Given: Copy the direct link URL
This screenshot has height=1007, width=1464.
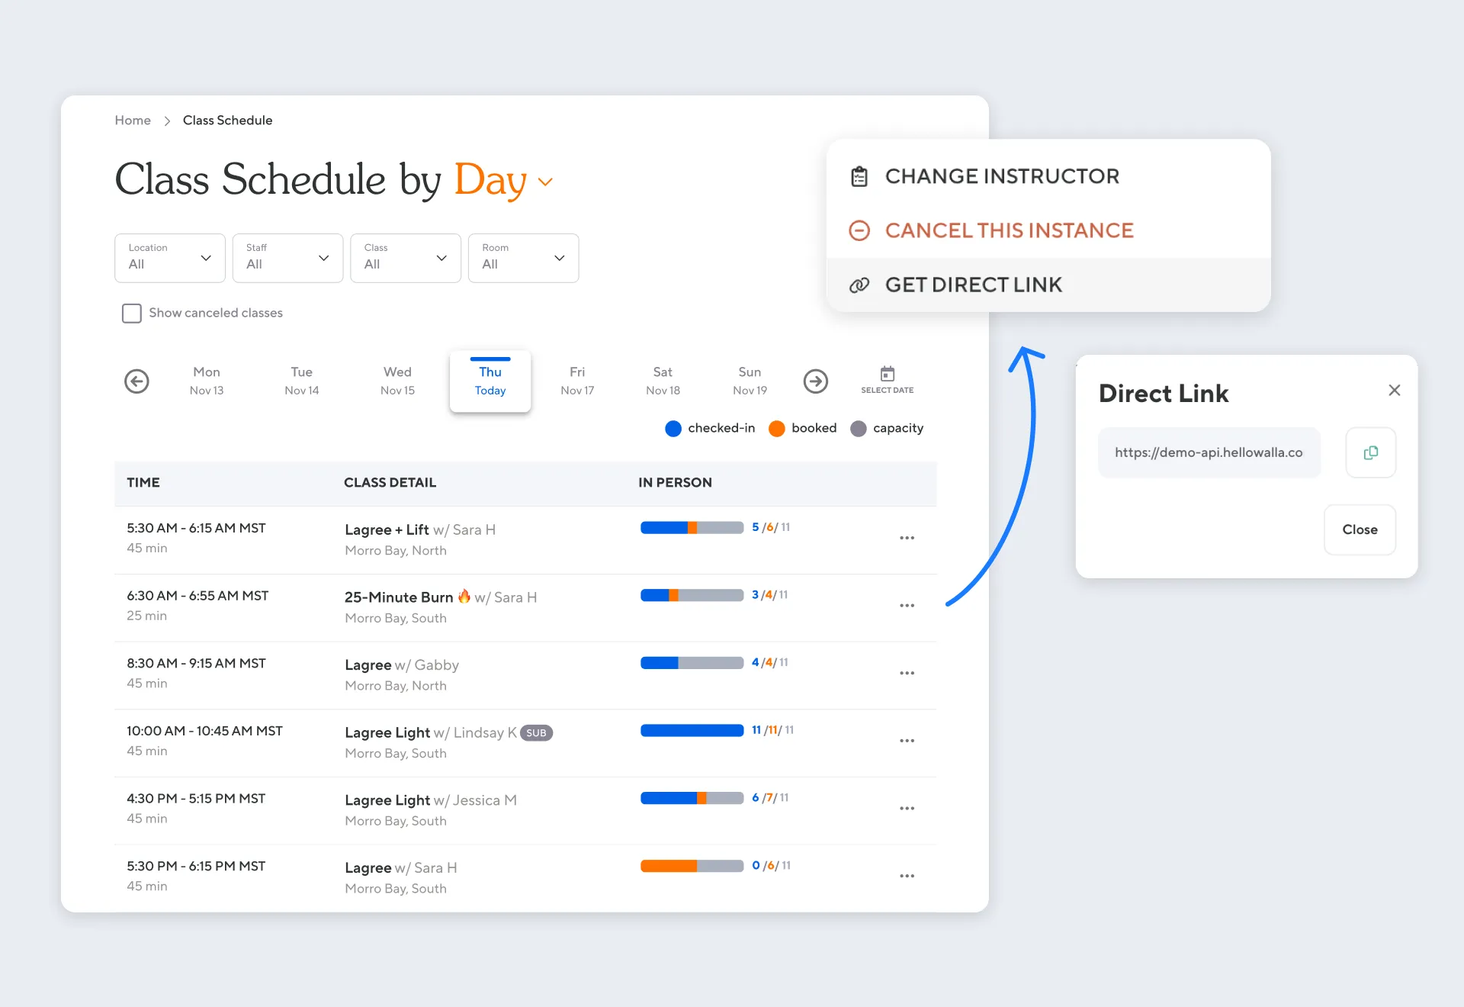Looking at the screenshot, I should tap(1370, 452).
